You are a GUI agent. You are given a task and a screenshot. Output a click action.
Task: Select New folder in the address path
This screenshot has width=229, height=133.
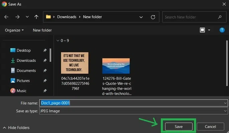click(x=92, y=17)
